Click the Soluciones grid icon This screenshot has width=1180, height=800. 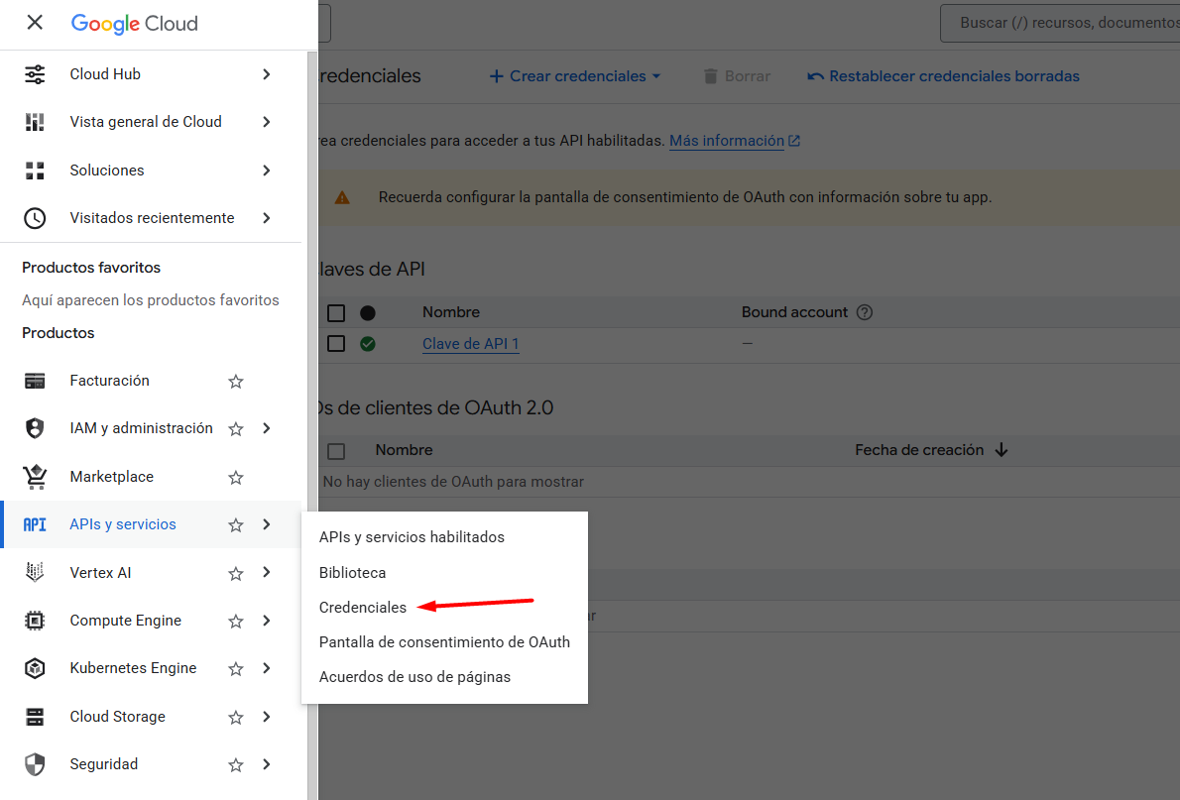click(x=35, y=171)
